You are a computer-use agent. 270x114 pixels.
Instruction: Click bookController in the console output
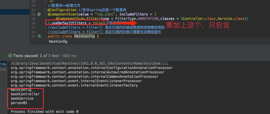point(25,94)
